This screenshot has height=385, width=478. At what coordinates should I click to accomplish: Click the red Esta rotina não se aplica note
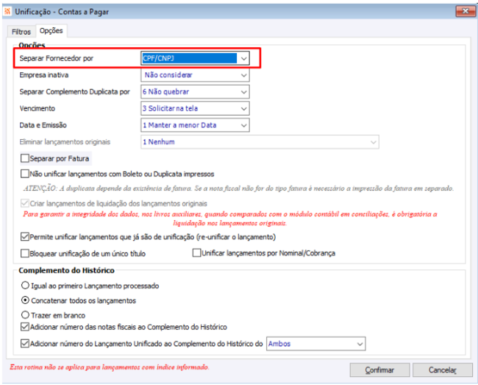click(x=109, y=367)
